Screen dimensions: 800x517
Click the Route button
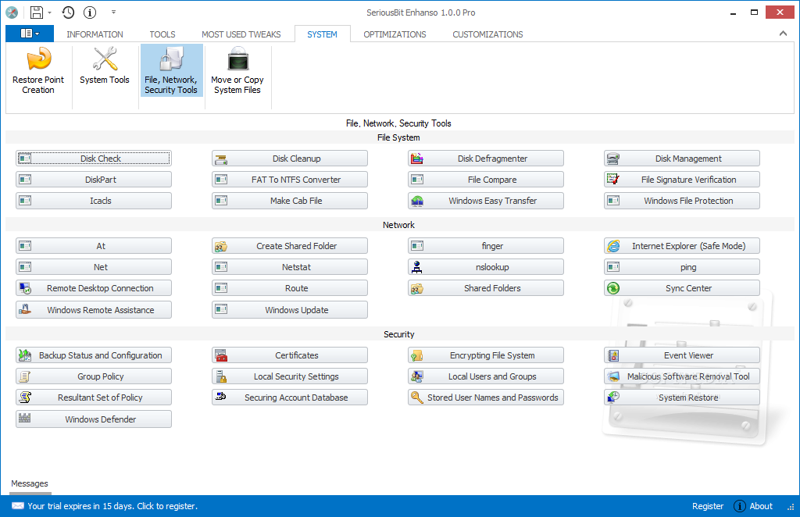click(290, 288)
